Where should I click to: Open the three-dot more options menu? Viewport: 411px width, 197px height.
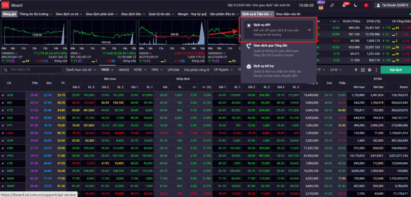tap(376, 70)
